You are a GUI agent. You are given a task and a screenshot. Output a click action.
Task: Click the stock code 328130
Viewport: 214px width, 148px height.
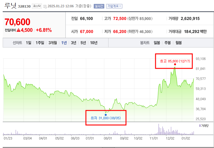point(24,6)
